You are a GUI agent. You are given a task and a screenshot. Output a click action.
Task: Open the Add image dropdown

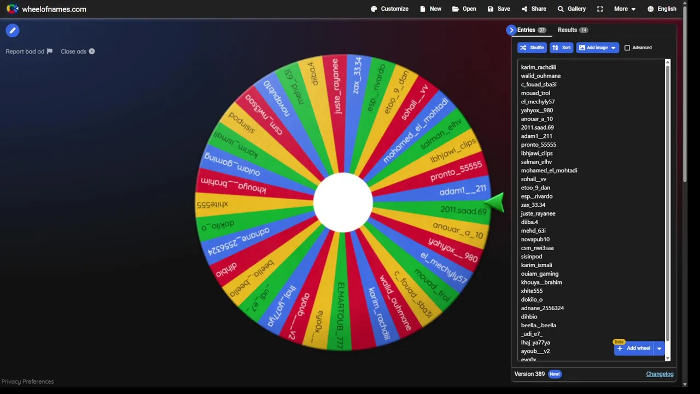[x=598, y=48]
